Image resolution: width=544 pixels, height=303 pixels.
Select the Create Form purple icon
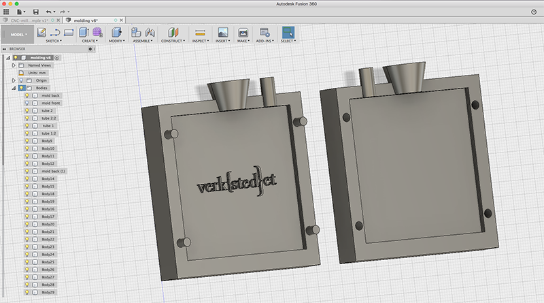click(97, 32)
